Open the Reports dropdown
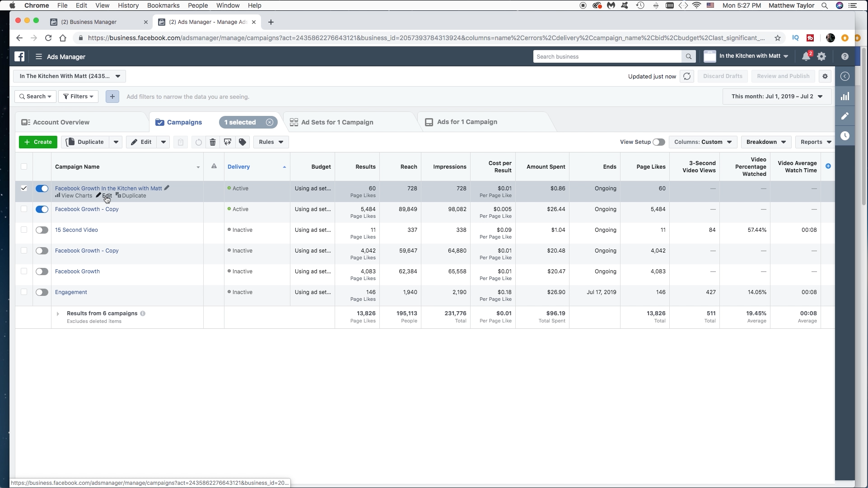 815,142
